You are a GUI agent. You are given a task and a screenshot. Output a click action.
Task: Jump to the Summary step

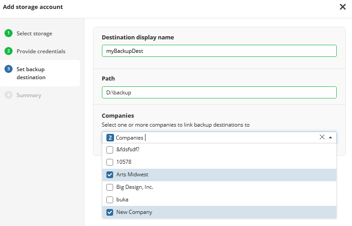point(29,95)
